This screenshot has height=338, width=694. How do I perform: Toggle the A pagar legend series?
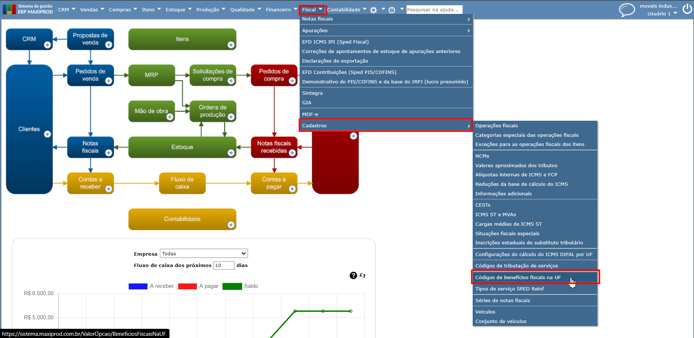coord(198,286)
